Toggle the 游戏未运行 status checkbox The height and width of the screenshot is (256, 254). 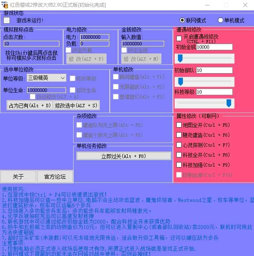pyautogui.click(x=7, y=20)
